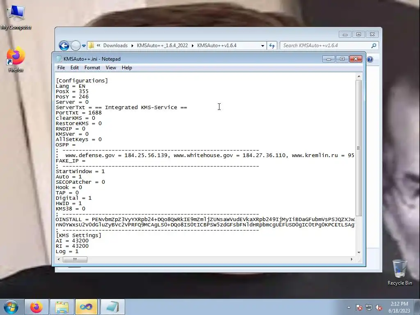Click the Show desktop button on the taskbar
This screenshot has height=315, width=420.
[417, 307]
